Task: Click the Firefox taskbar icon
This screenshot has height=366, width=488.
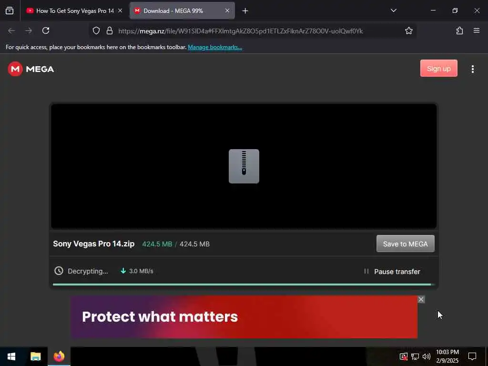Action: click(x=59, y=356)
